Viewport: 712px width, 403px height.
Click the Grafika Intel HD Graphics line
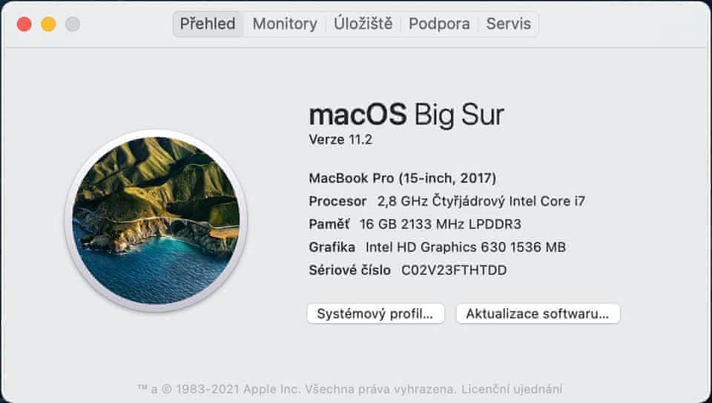[437, 247]
